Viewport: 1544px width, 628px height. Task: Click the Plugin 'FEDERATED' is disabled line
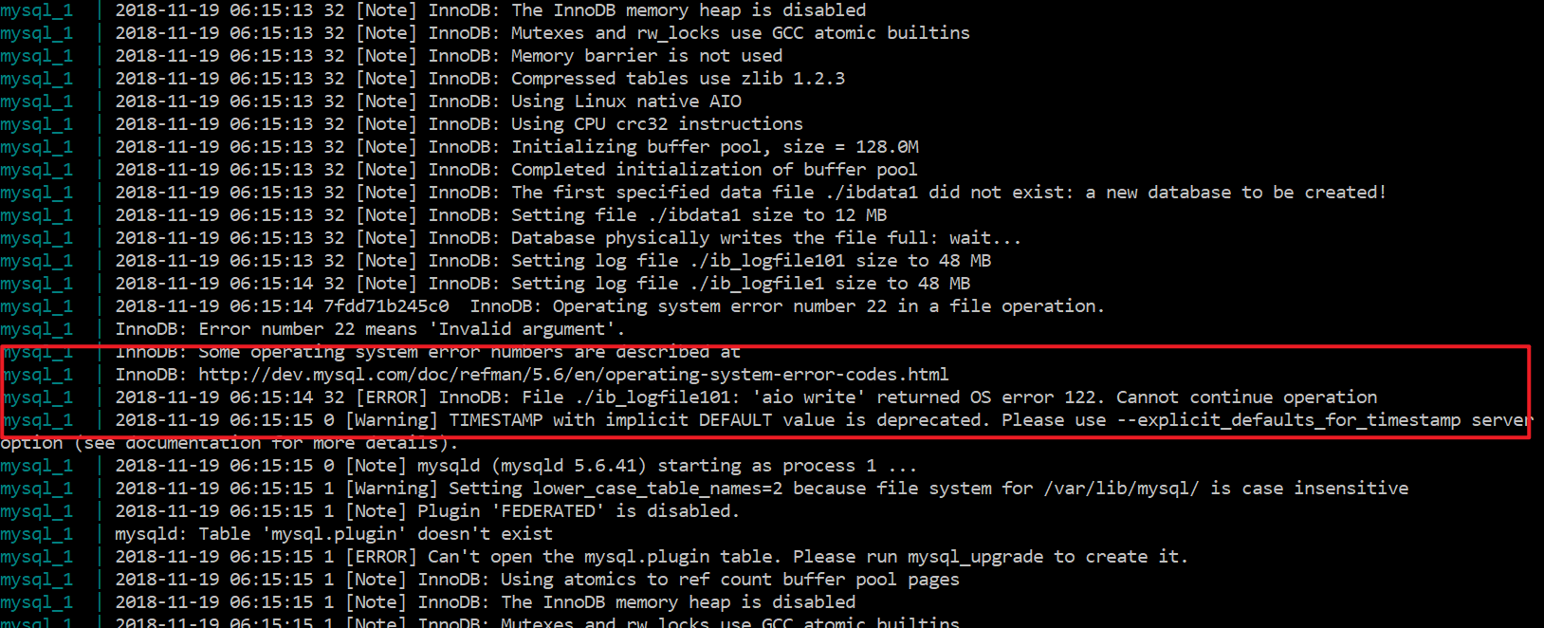coord(427,511)
